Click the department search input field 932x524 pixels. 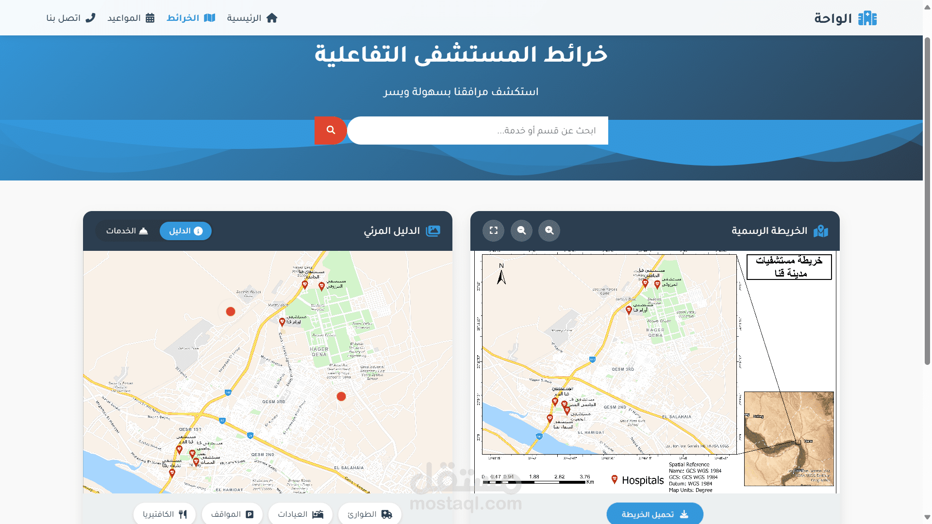(478, 131)
